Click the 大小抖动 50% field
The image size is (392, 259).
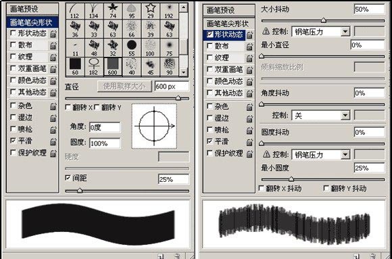click(x=369, y=9)
